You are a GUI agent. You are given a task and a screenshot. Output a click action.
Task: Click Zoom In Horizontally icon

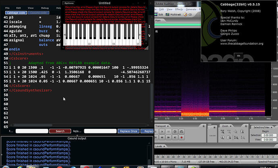coord(222,132)
